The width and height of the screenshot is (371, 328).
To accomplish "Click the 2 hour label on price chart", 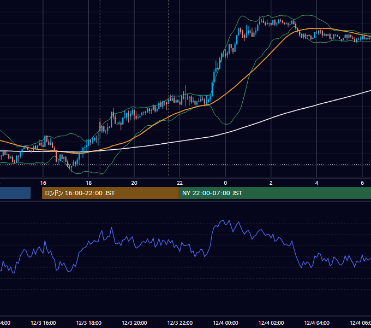I will 271,183.
